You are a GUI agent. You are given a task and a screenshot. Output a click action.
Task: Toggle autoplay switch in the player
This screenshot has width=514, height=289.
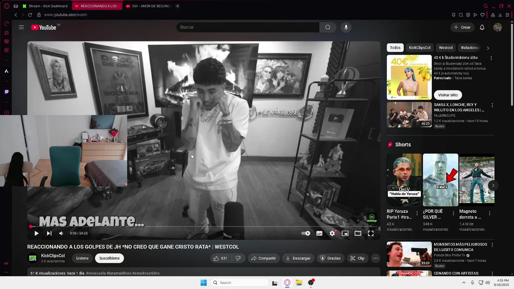coord(306,233)
